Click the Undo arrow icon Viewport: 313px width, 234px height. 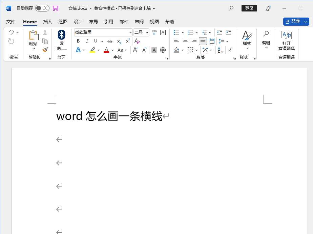[11, 32]
